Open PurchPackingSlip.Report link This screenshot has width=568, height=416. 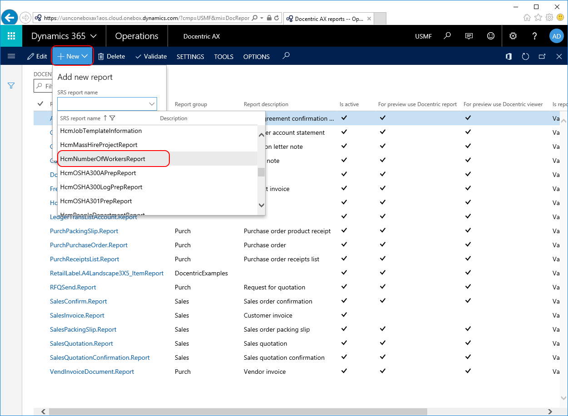(84, 231)
